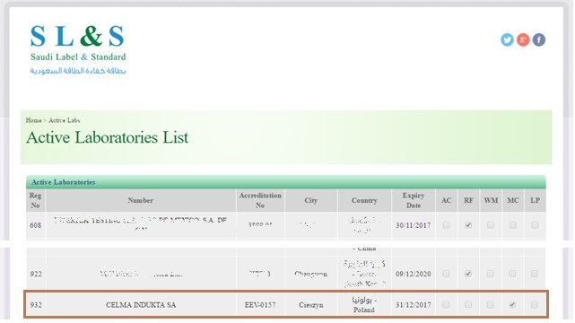The image size is (575, 323).
Task: Toggle WM checkbox for row 608
Action: (491, 225)
